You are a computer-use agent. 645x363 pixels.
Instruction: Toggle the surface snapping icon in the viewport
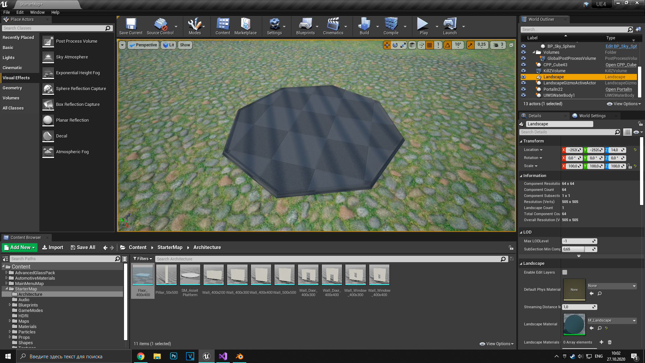point(421,45)
